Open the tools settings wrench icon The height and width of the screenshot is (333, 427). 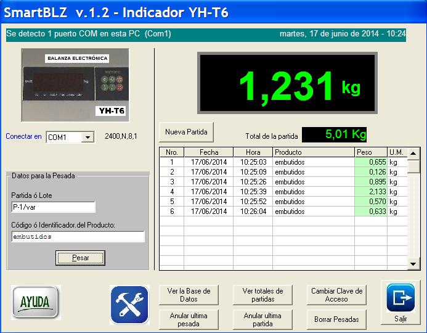[x=129, y=305]
